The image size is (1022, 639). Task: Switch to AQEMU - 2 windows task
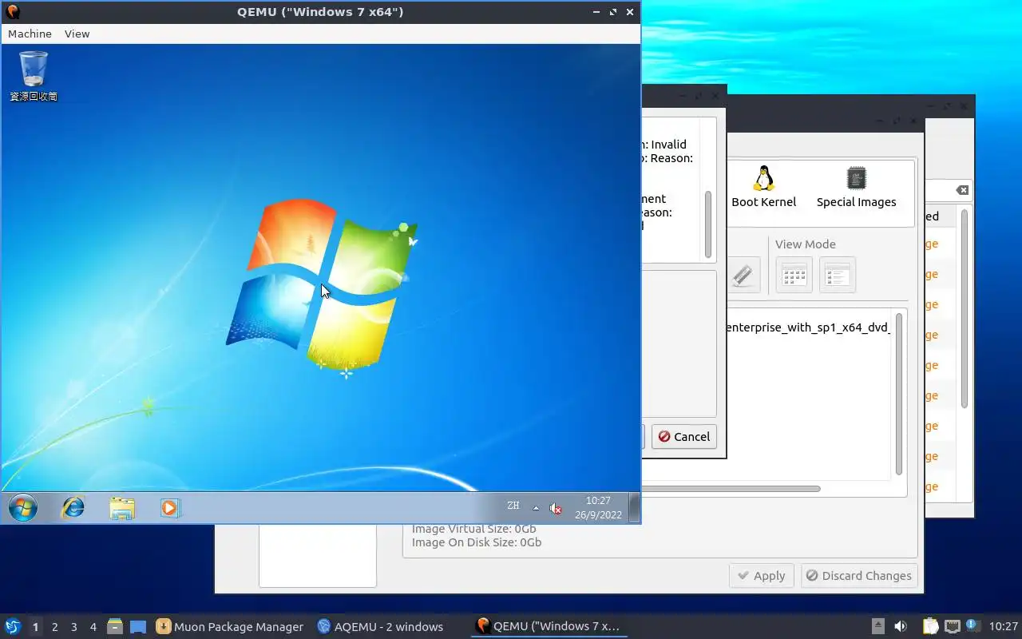pos(380,627)
